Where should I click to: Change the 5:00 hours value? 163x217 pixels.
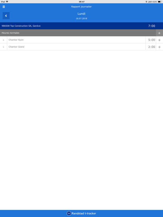pyautogui.click(x=151, y=40)
